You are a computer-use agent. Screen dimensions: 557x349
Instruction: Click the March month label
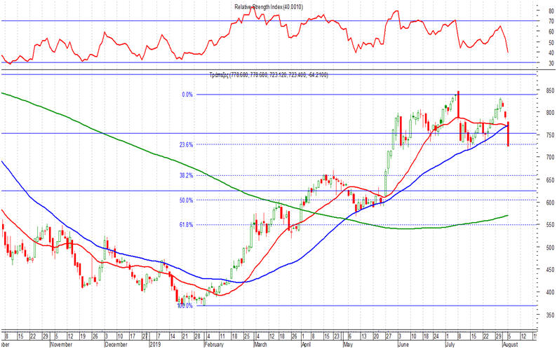[x=262, y=344]
